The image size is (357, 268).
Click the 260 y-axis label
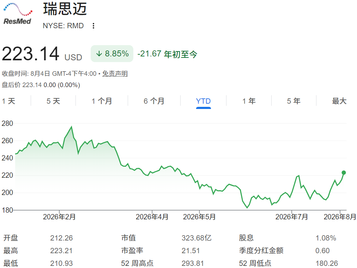pos(7,141)
